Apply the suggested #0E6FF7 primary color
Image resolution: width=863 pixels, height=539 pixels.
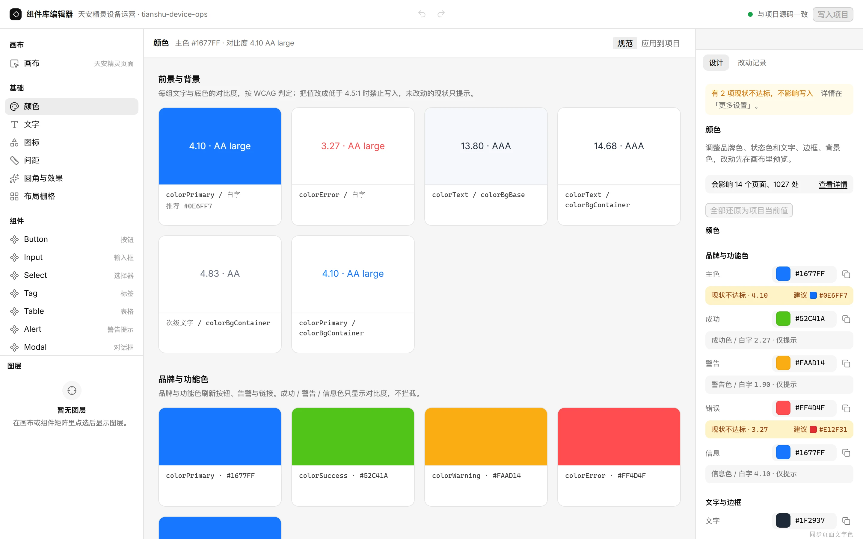click(820, 295)
